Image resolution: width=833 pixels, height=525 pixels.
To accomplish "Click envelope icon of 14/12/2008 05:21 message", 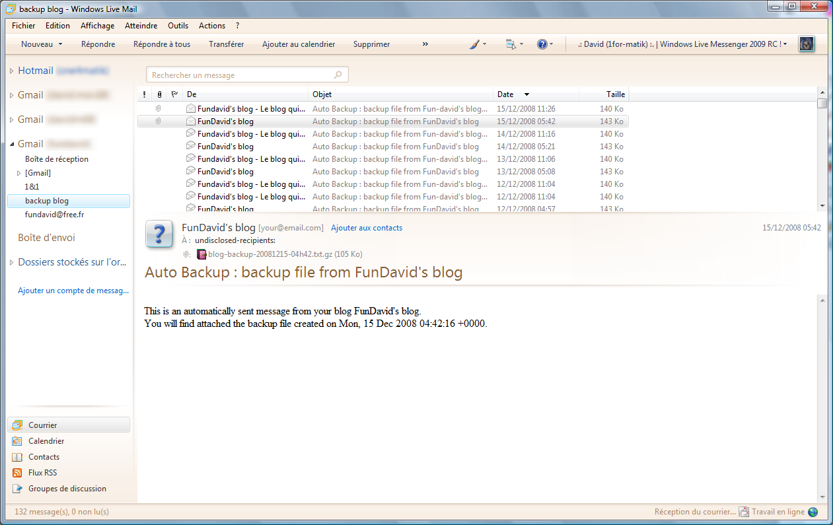I will tap(191, 146).
